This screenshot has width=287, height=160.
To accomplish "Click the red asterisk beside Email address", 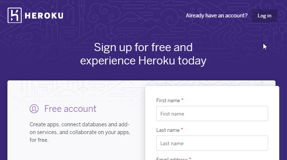I will (190, 159).
